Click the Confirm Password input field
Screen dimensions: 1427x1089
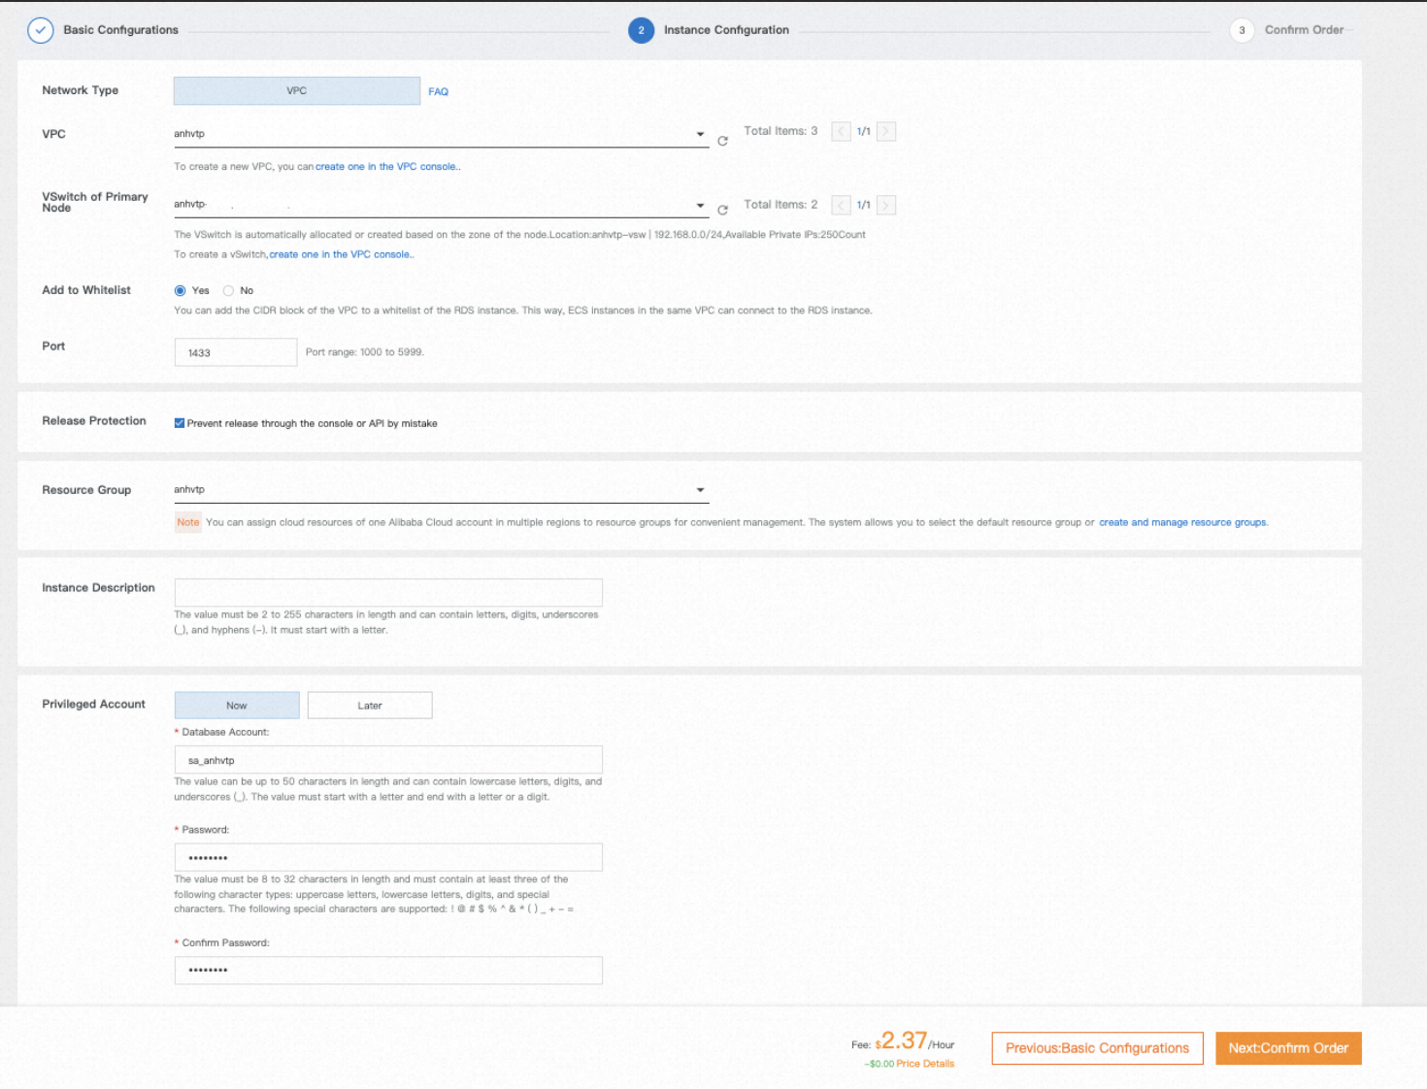388,971
